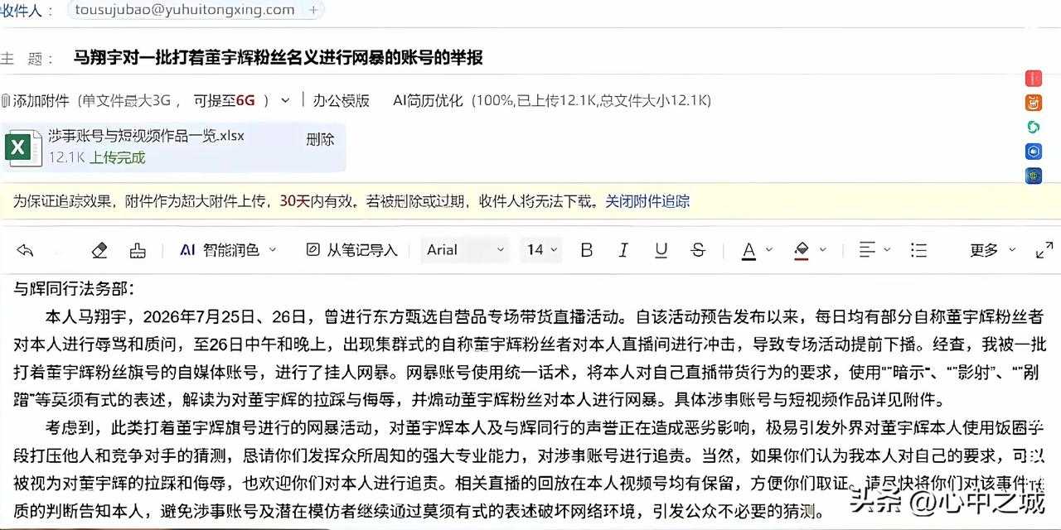Expand the font color picker arrow
Image resolution: width=1061 pixels, height=530 pixels.
(x=768, y=250)
